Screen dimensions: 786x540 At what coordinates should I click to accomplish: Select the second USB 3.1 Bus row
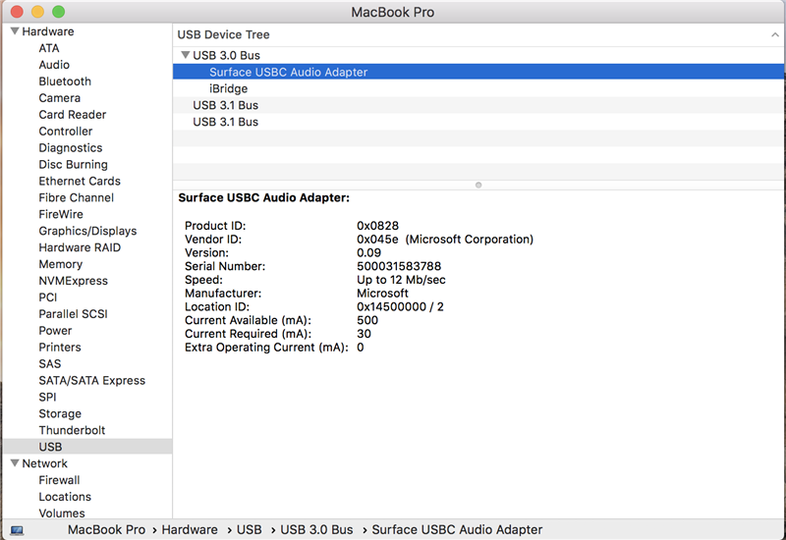coord(478,121)
